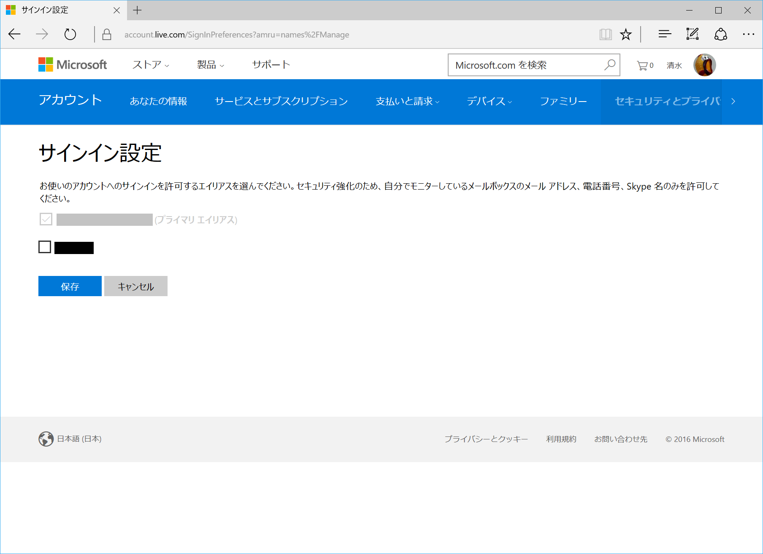This screenshot has width=763, height=554.
Task: Uncheck the primary alias checkbox
Action: click(x=45, y=219)
